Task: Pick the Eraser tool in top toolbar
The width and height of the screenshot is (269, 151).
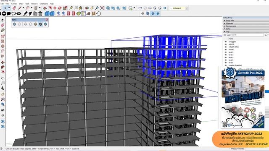Action: (14, 8)
